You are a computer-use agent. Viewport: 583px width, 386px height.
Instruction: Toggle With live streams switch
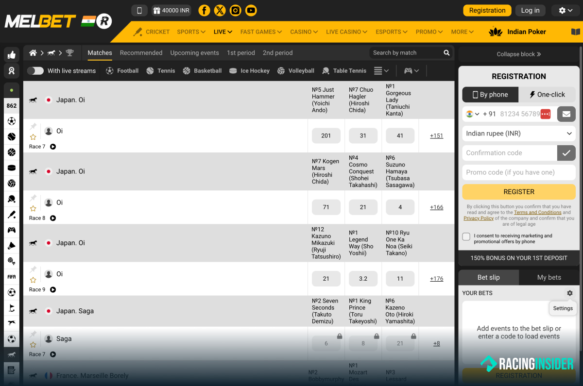tap(35, 71)
